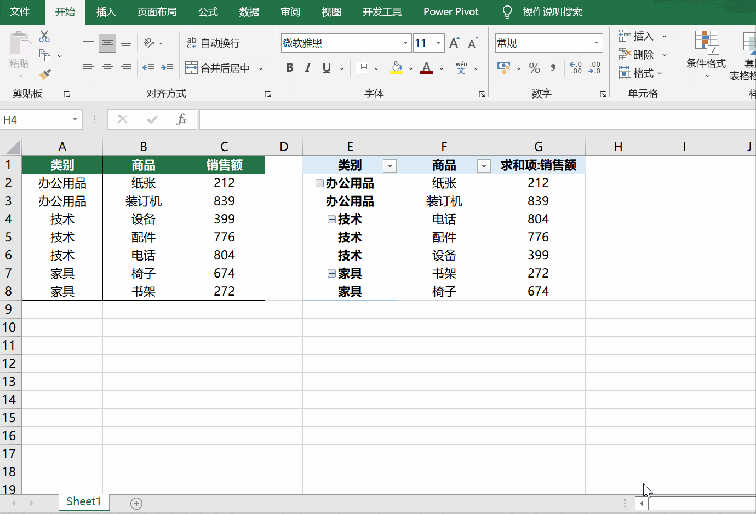Open 类别 pivot filter dropdown
The image size is (756, 514).
tap(390, 166)
